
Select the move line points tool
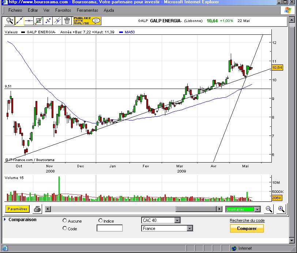click(48, 21)
